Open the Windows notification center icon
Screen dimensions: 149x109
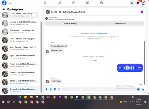145,102
